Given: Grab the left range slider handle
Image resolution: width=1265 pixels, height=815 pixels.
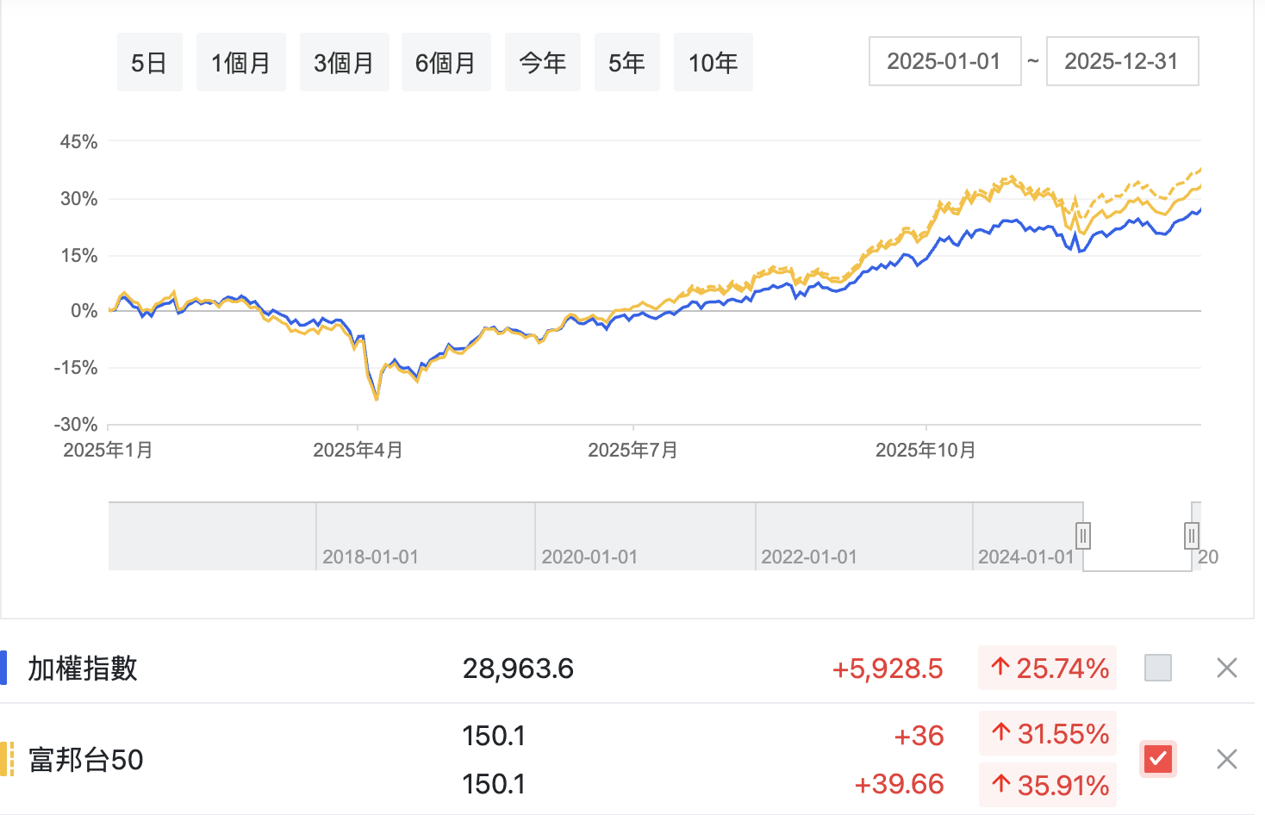Looking at the screenshot, I should coord(1083,536).
